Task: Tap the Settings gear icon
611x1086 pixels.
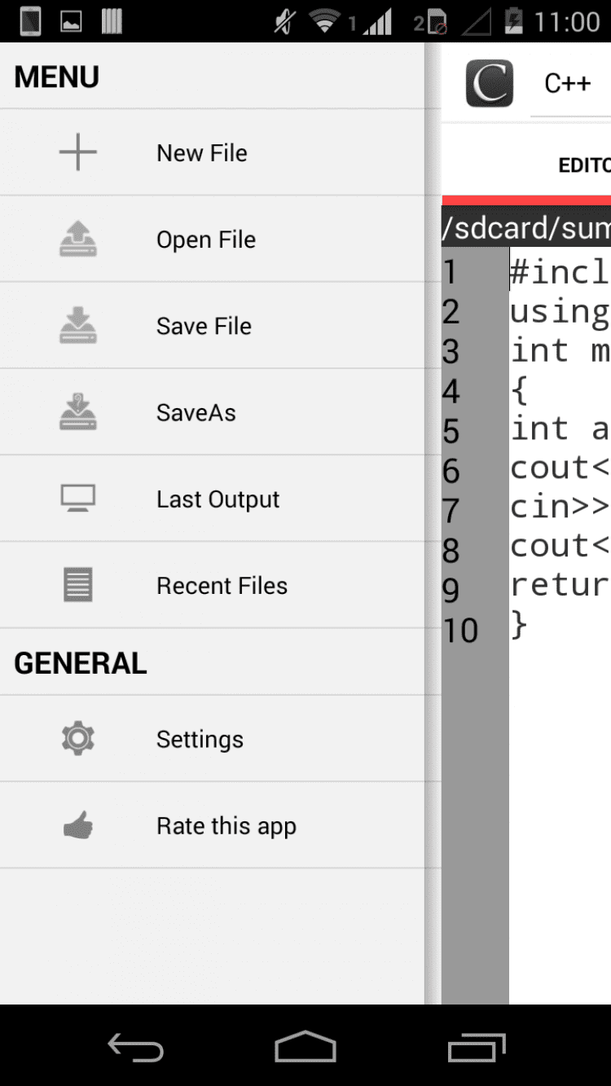Action: (78, 738)
